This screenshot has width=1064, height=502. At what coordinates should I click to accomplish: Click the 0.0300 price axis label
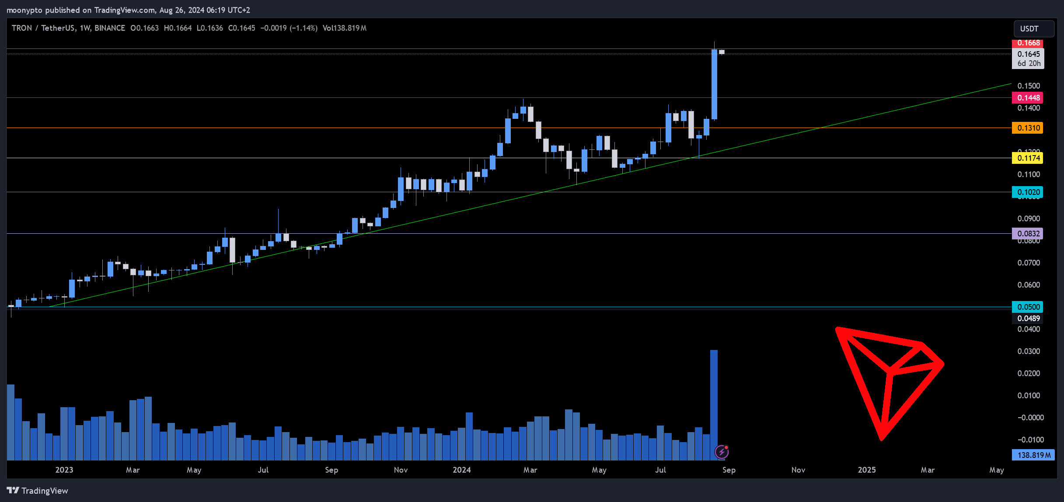coord(1029,351)
